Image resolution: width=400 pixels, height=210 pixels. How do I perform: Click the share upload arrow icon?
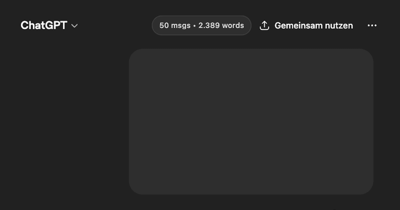point(264,25)
